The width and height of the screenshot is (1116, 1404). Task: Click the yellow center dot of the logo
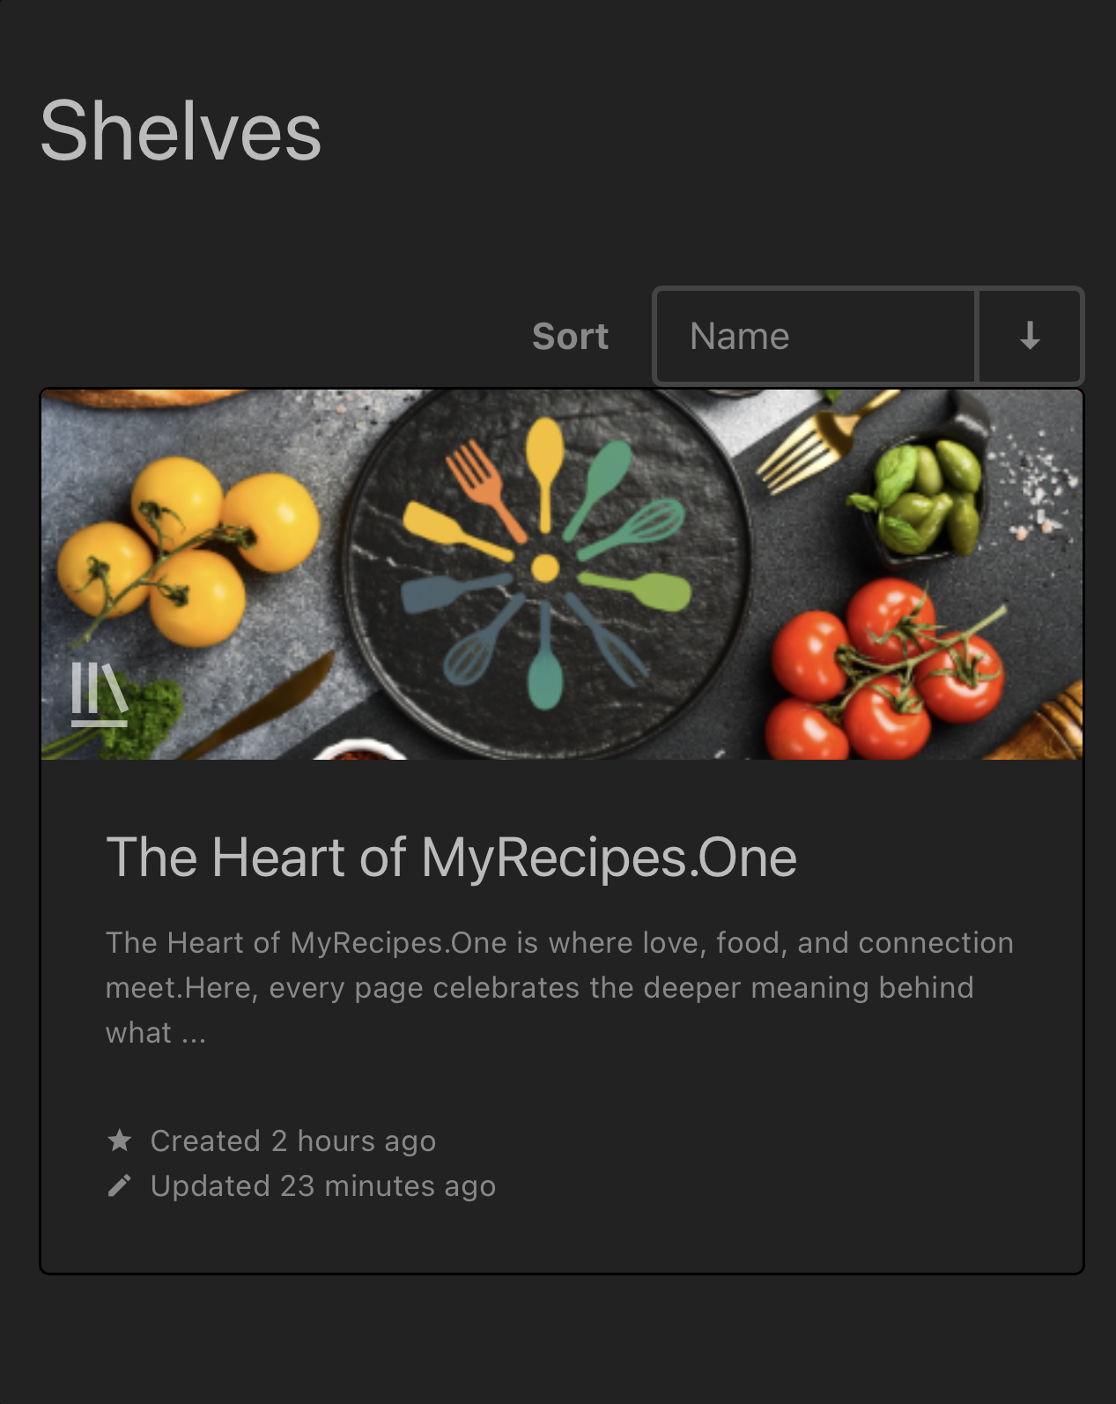[x=545, y=568]
